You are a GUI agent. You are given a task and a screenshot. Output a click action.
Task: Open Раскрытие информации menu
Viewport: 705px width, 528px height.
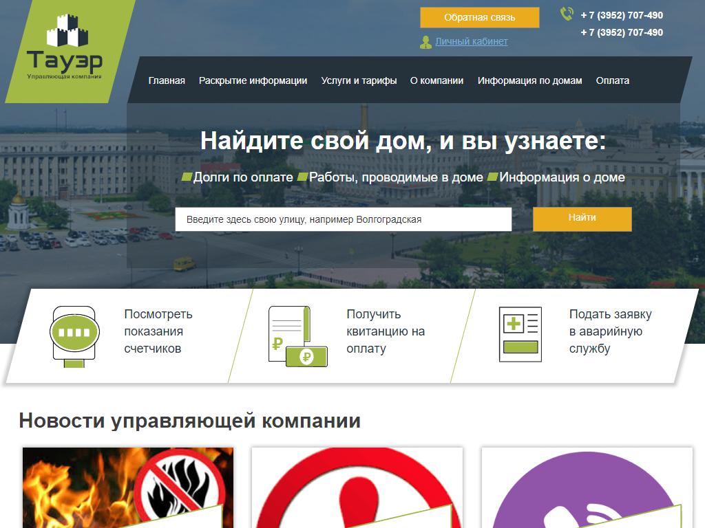pos(253,80)
